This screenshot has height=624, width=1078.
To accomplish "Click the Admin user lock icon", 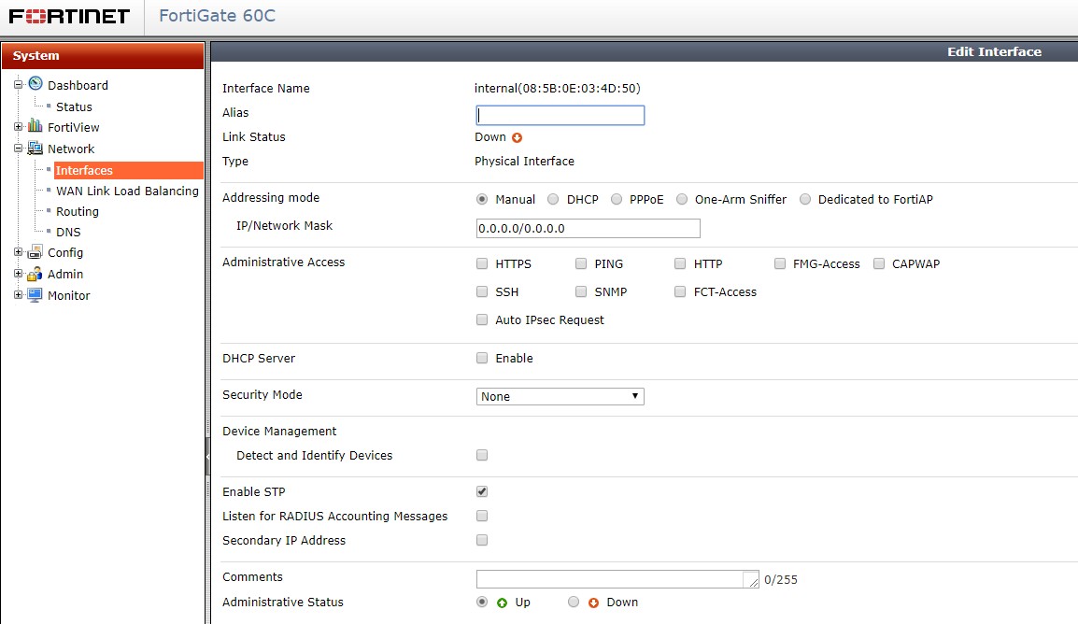I will point(35,273).
